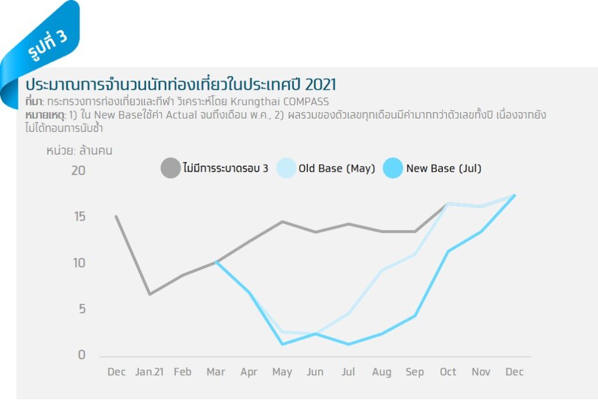Viewport: 598px width, 408px height.
Task: Click the "May" x-axis month label
Action: pyautogui.click(x=282, y=372)
